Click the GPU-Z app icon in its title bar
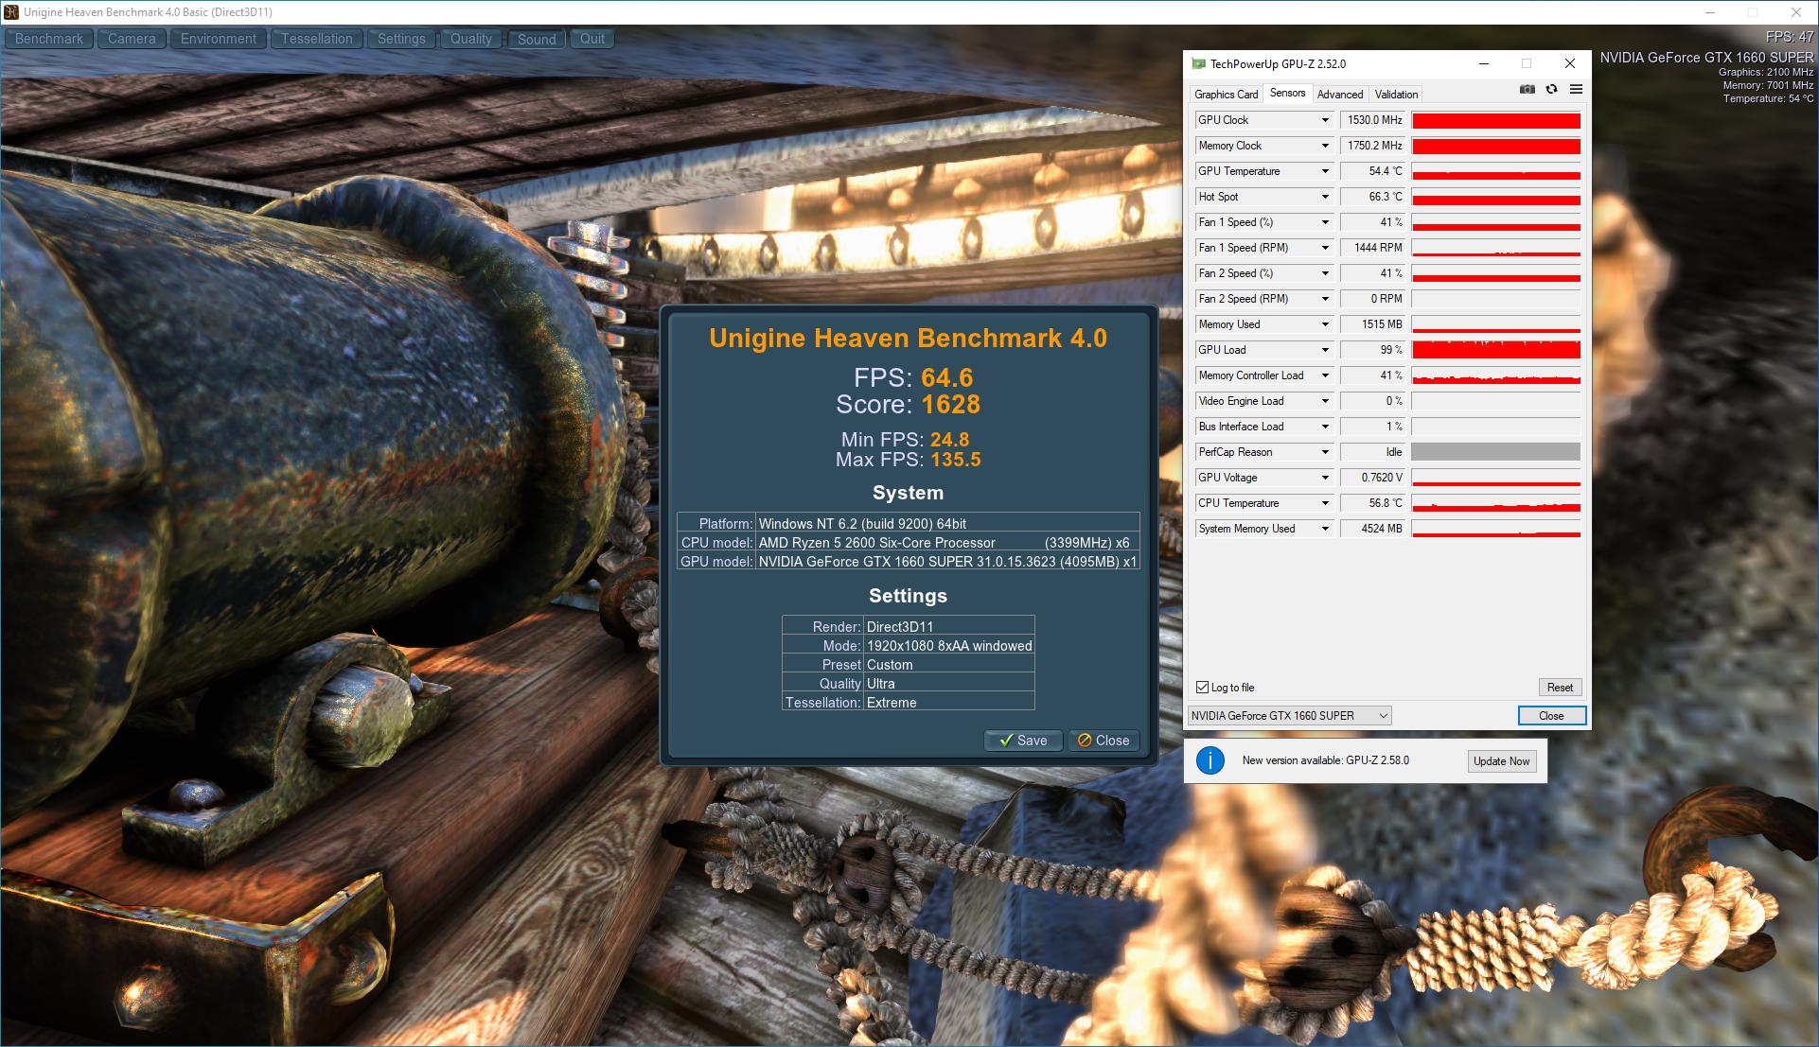Image resolution: width=1819 pixels, height=1047 pixels. (x=1198, y=63)
